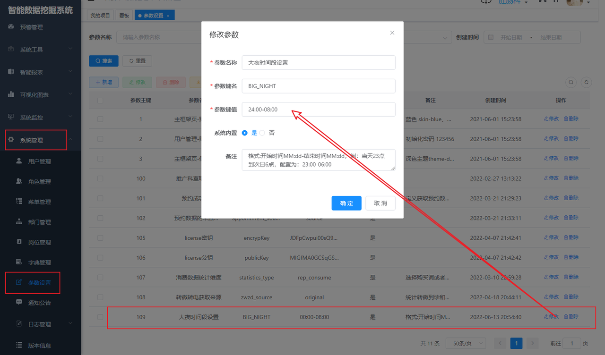Click the 删除 toolbar button
Screen dimensions: 605x355
pos(171,82)
